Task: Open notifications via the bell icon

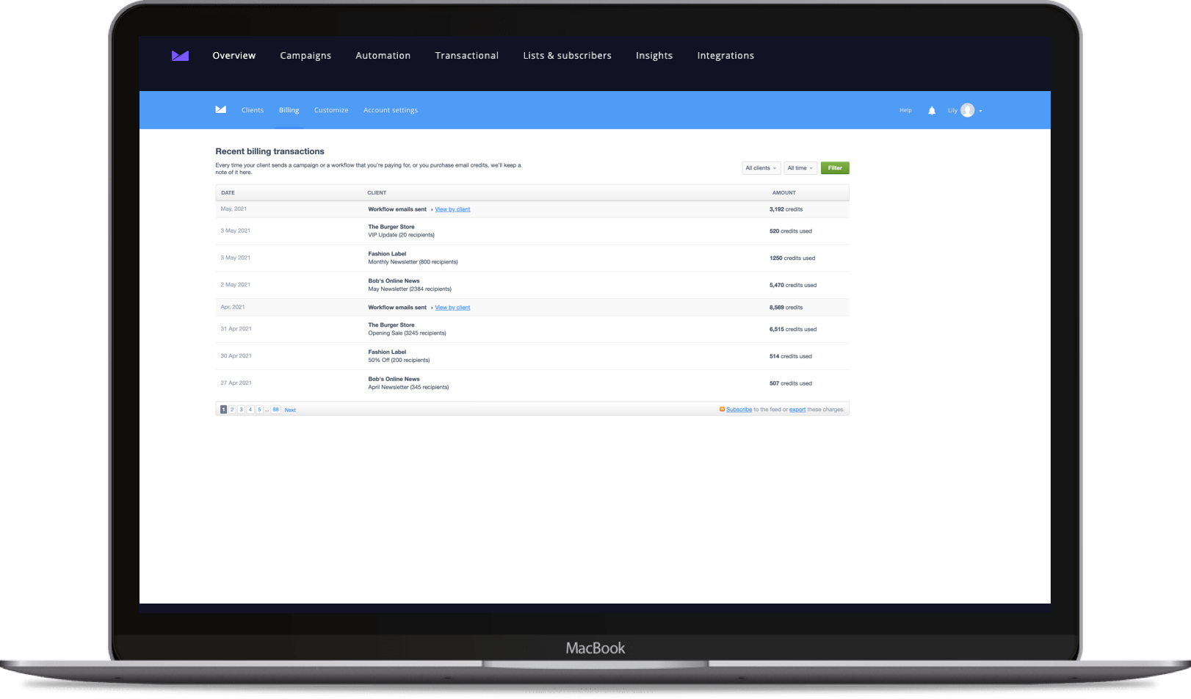Action: [931, 110]
